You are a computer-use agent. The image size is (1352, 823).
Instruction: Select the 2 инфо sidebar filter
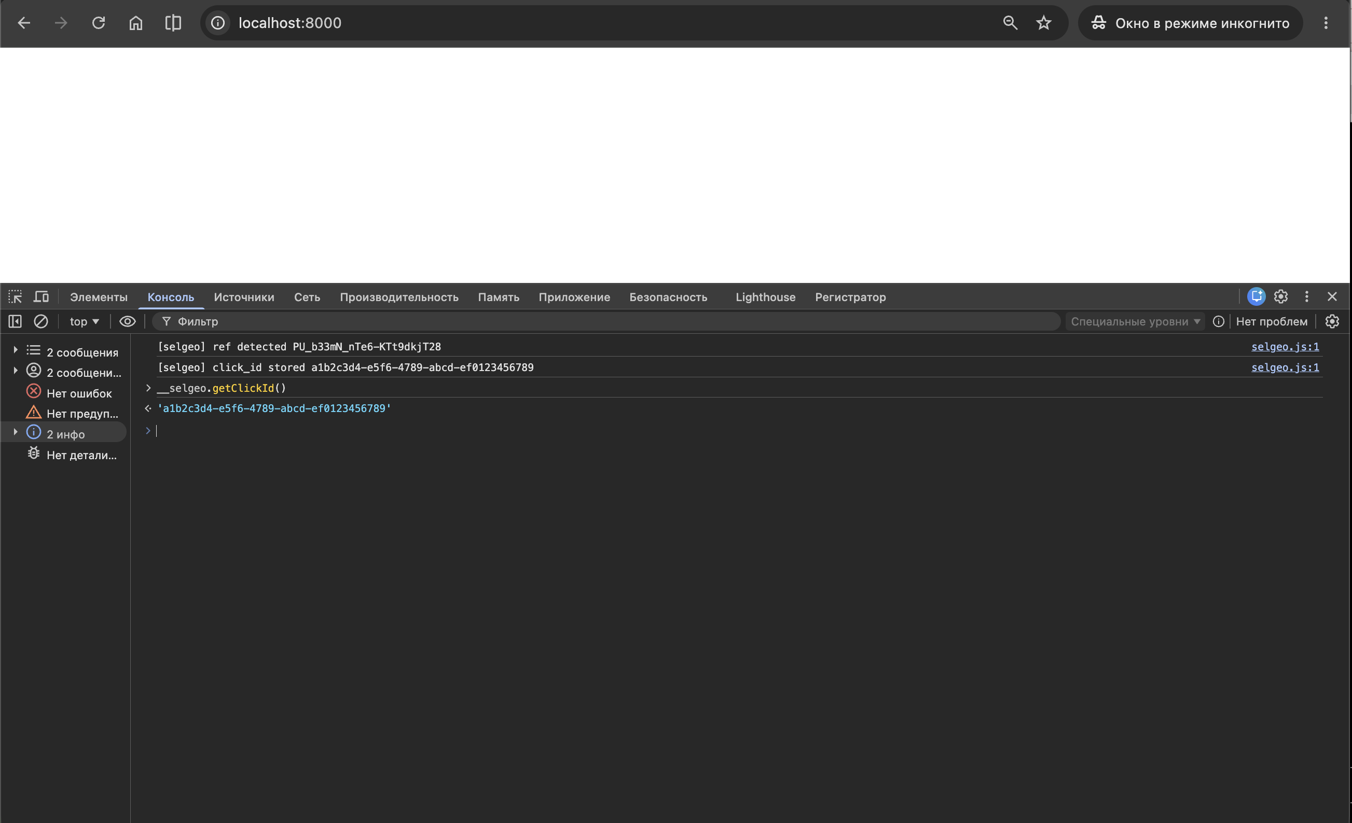65,433
